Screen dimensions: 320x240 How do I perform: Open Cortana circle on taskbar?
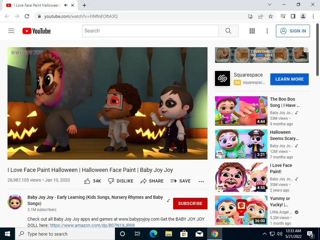click(x=122, y=234)
